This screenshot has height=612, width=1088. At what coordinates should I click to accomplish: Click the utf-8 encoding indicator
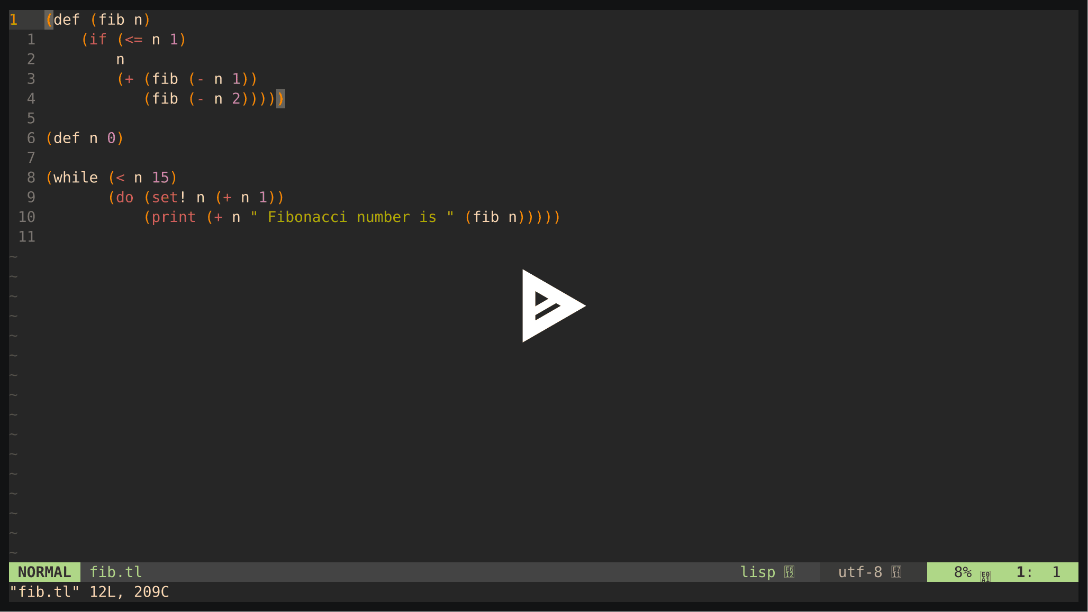pyautogui.click(x=860, y=572)
